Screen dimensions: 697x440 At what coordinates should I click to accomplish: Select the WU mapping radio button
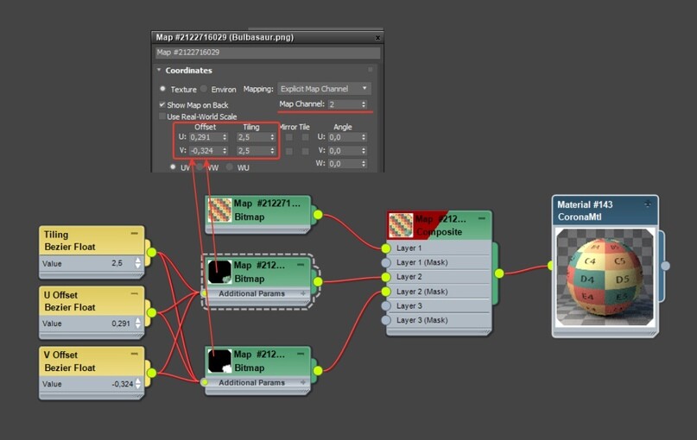point(230,167)
